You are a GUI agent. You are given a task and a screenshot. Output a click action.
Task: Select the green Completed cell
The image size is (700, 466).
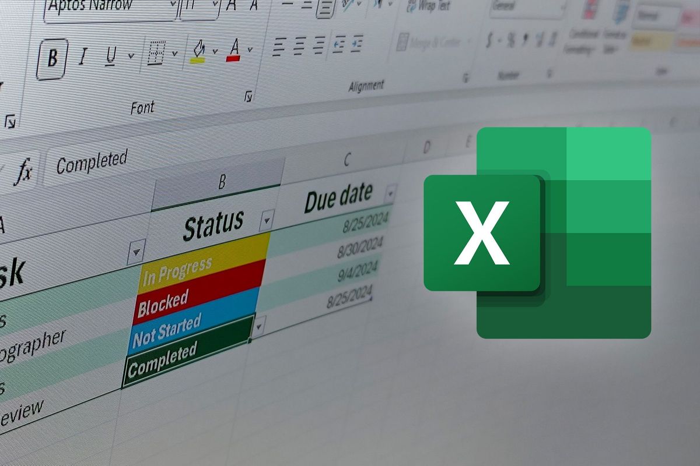pos(188,351)
